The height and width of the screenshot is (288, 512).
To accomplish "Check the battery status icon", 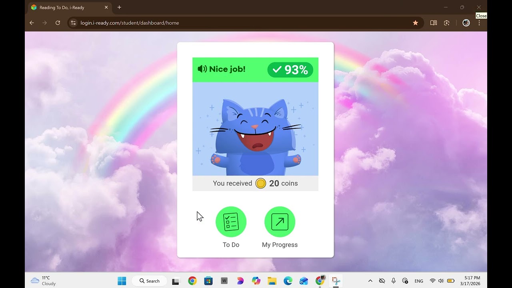I will [x=450, y=281].
